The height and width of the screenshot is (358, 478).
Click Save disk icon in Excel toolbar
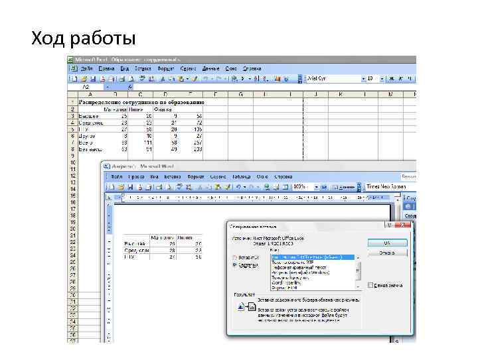point(93,79)
